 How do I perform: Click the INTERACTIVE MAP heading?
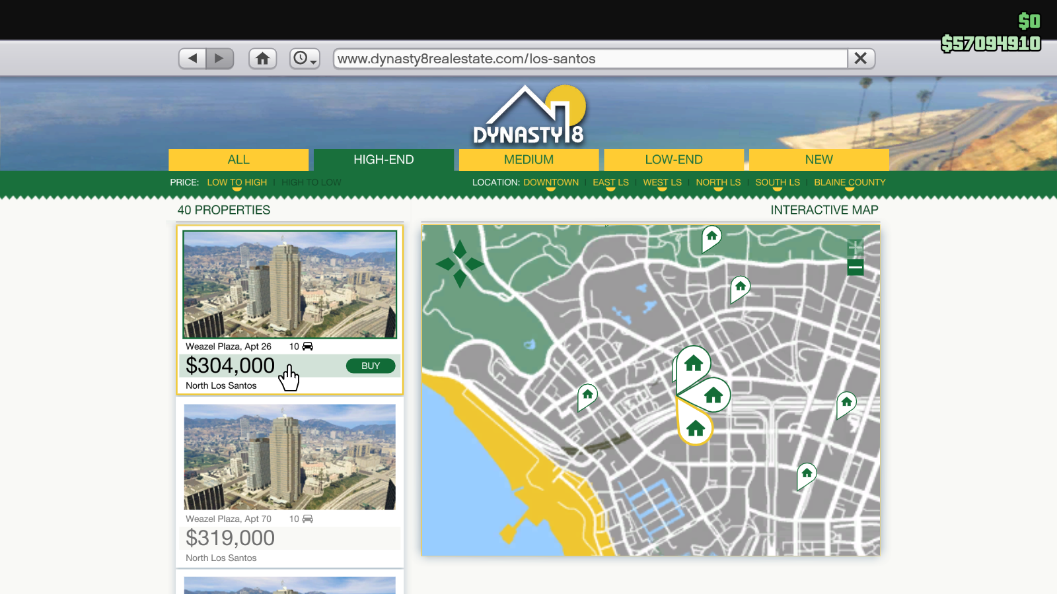click(x=824, y=210)
